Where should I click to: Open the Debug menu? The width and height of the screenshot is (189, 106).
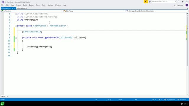click(x=31, y=5)
